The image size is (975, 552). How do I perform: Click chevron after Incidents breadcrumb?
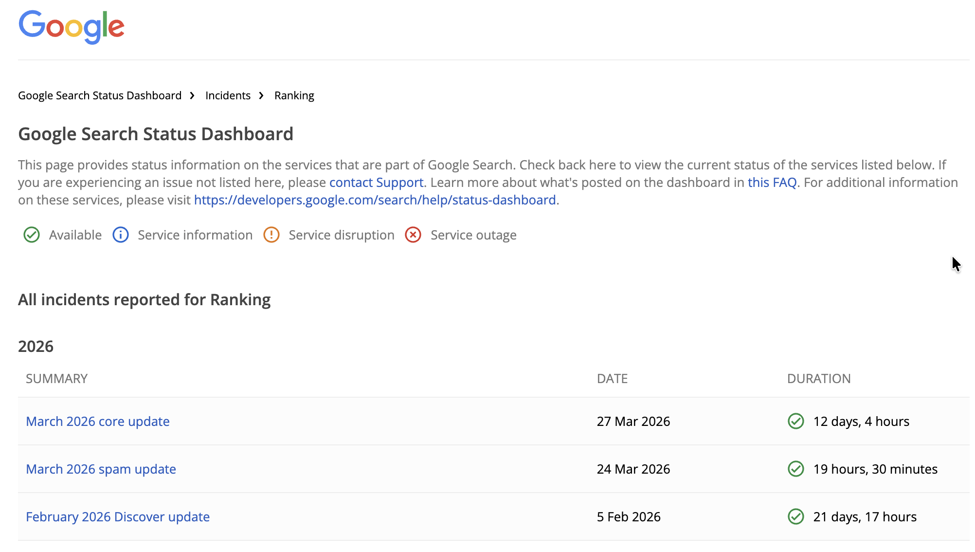(x=262, y=95)
